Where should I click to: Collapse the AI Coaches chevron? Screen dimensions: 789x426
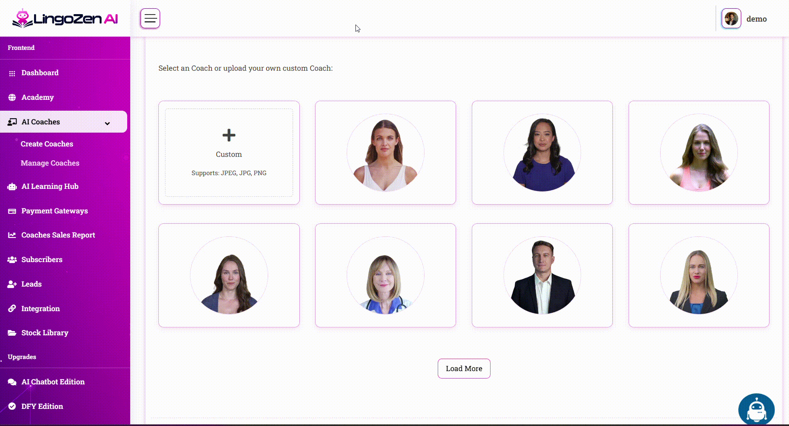107,123
